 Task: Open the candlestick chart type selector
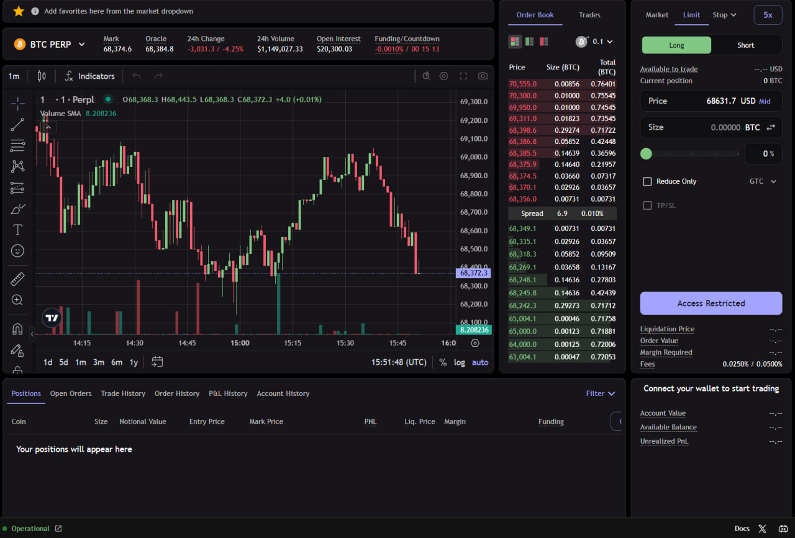(x=42, y=76)
